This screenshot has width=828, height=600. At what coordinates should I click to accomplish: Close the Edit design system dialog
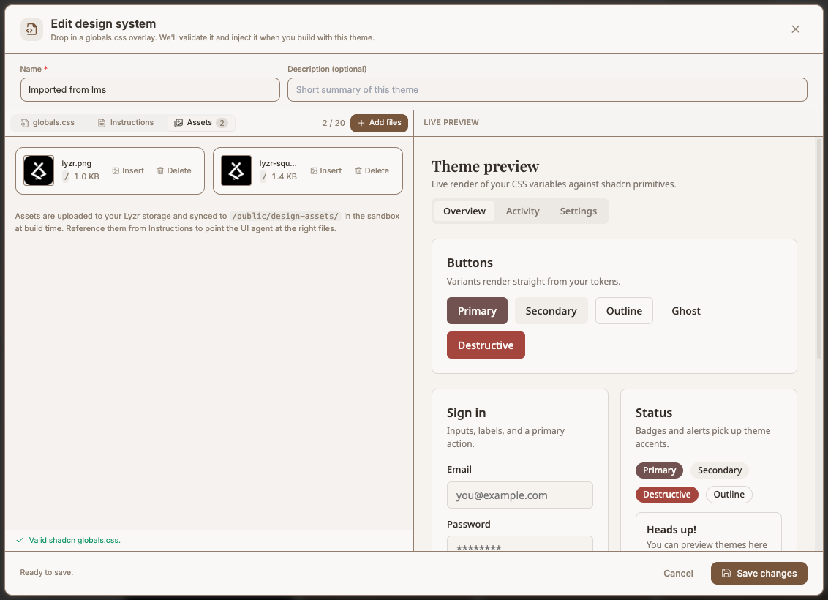click(795, 29)
